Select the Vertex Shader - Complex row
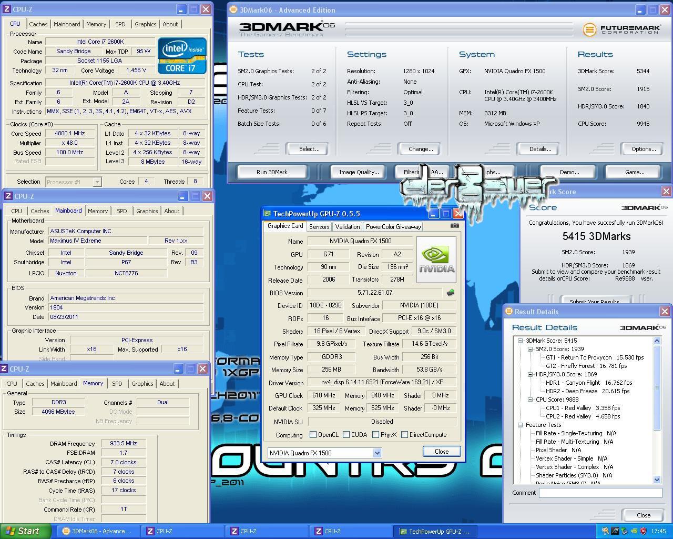Image resolution: width=673 pixels, height=539 pixels. (575, 467)
